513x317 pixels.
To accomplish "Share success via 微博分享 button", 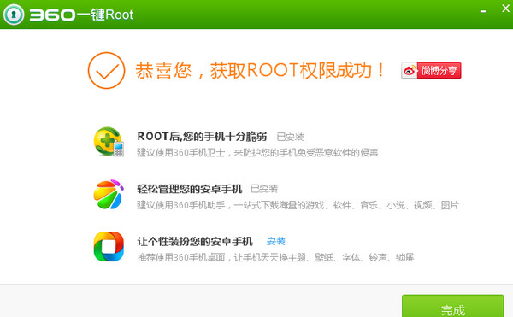I will coord(431,70).
